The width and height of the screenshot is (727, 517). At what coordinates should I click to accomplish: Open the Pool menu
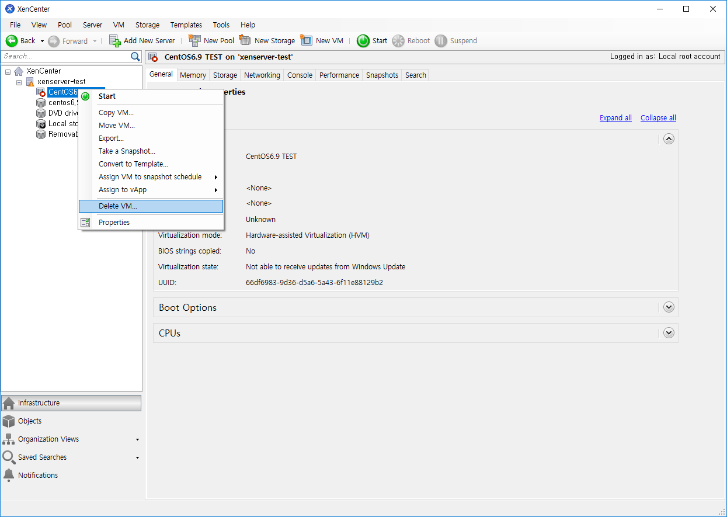pyautogui.click(x=65, y=25)
